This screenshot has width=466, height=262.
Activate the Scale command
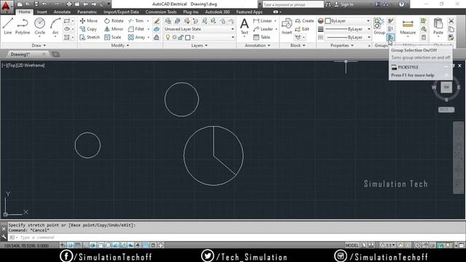tap(113, 37)
